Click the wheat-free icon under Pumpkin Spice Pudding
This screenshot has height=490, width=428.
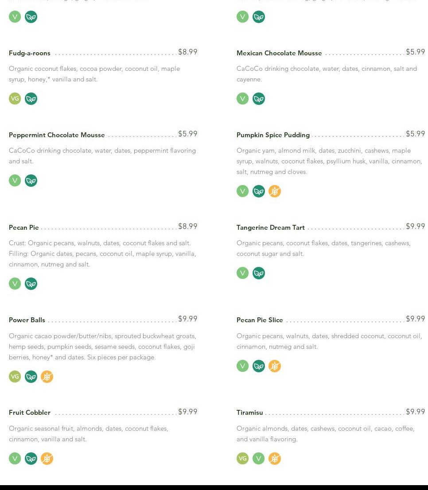coord(275,191)
